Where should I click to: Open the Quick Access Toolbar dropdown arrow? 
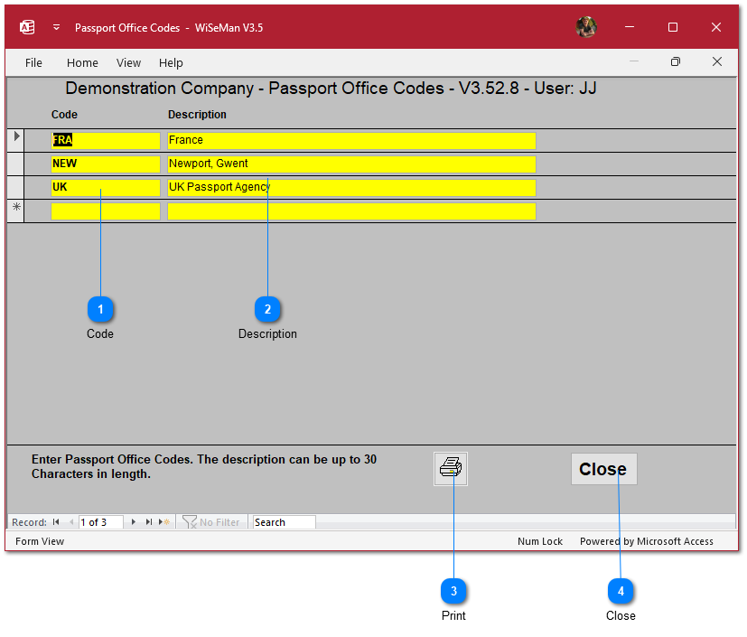pyautogui.click(x=56, y=27)
